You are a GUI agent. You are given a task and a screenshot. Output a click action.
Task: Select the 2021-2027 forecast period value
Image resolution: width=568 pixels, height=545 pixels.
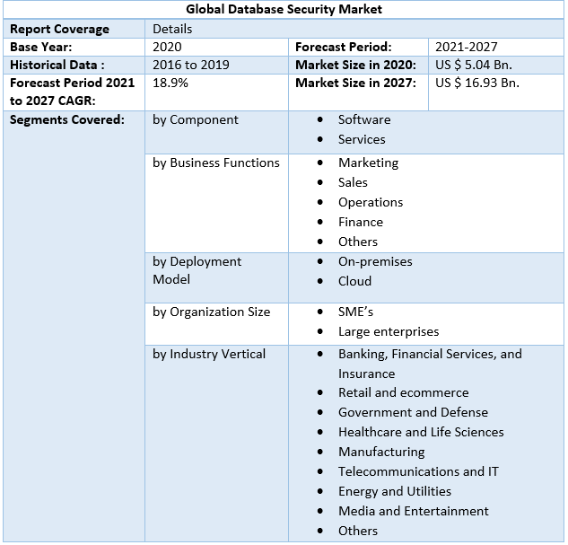click(467, 47)
